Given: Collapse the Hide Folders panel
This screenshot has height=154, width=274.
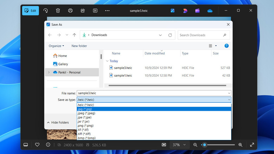Looking at the screenshot, I should 58,122.
